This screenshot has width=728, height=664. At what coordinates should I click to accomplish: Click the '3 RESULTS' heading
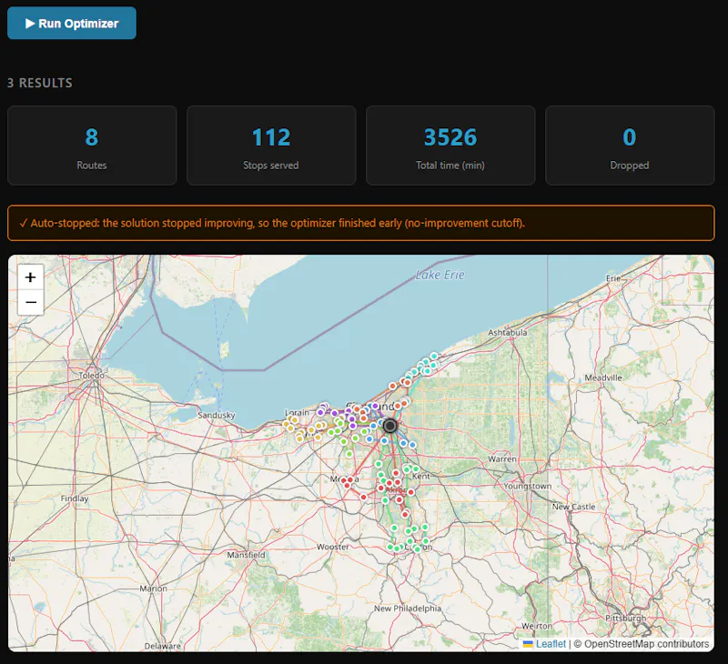pos(40,83)
